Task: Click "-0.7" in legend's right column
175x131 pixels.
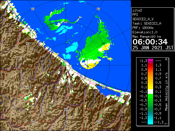Action: pos(157,109)
